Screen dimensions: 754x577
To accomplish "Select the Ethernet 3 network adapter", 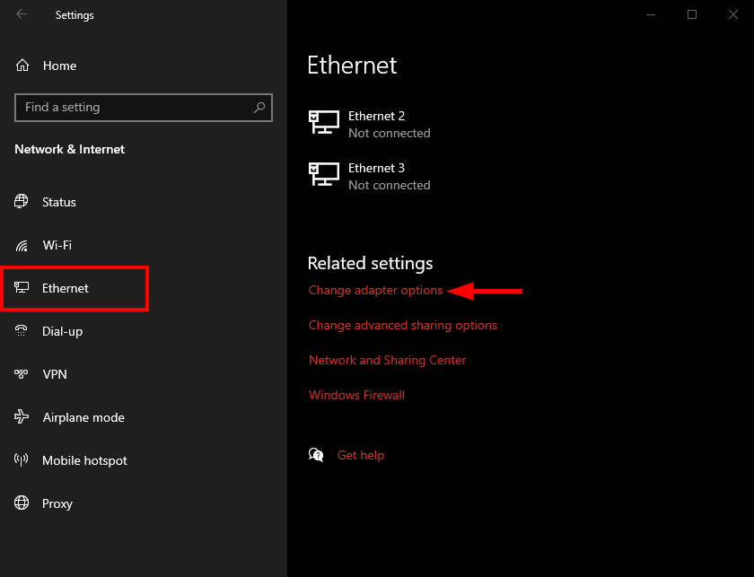I will tap(376, 176).
